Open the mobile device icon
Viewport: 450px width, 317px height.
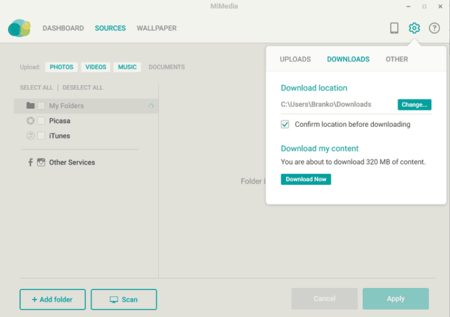click(x=394, y=28)
